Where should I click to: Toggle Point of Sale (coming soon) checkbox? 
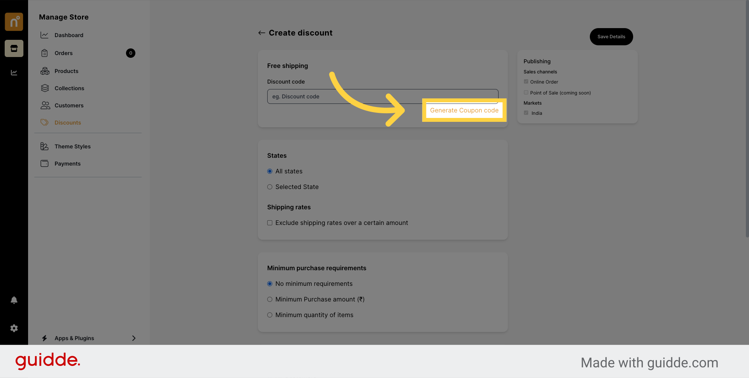526,93
